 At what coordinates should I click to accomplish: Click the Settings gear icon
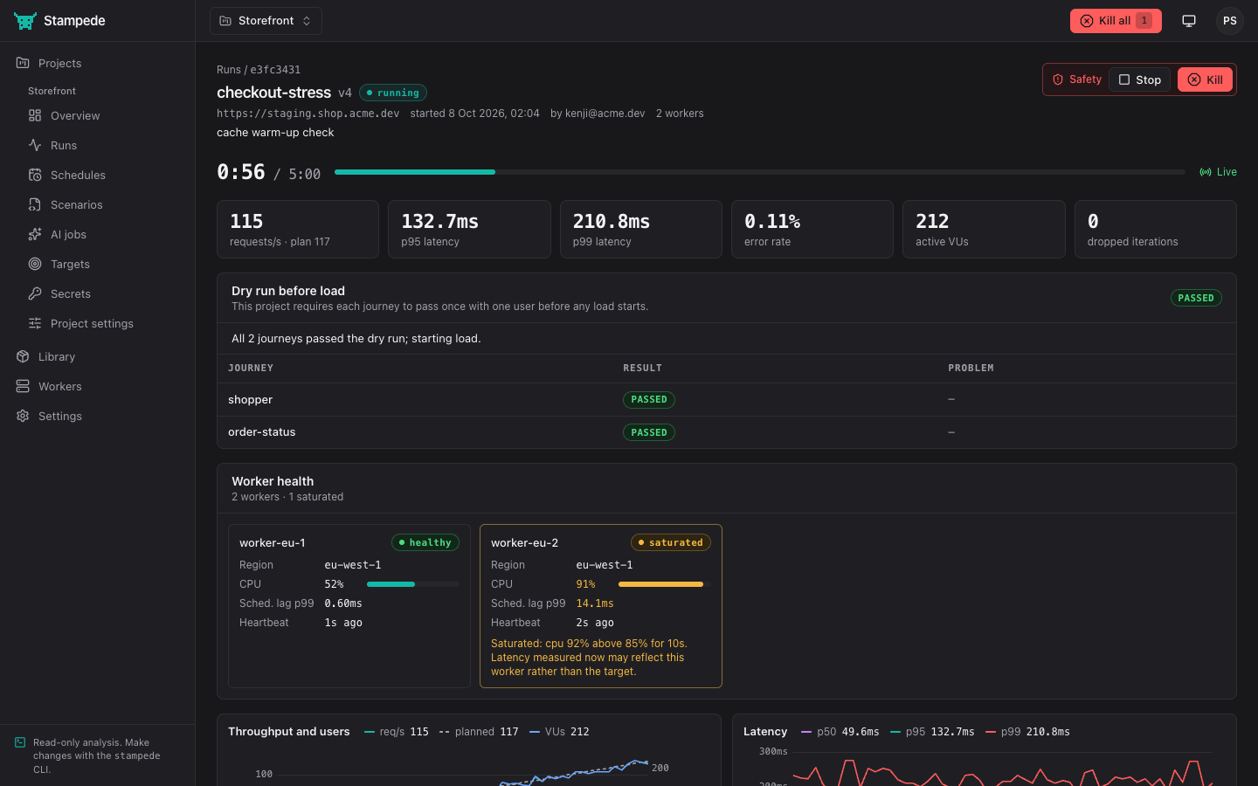click(23, 416)
